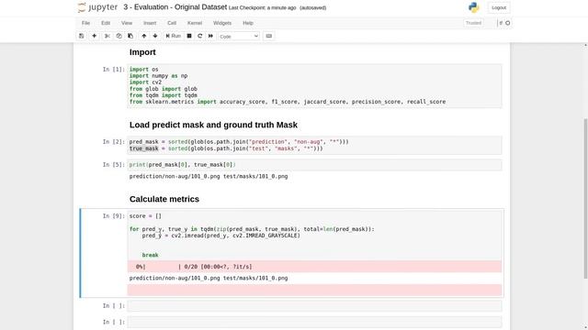Screen dimensions: 588x330
Task: Click the first empty code cell
Action: tap(314, 305)
